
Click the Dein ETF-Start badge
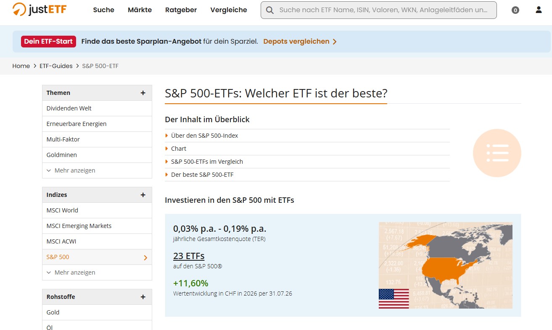coord(49,42)
